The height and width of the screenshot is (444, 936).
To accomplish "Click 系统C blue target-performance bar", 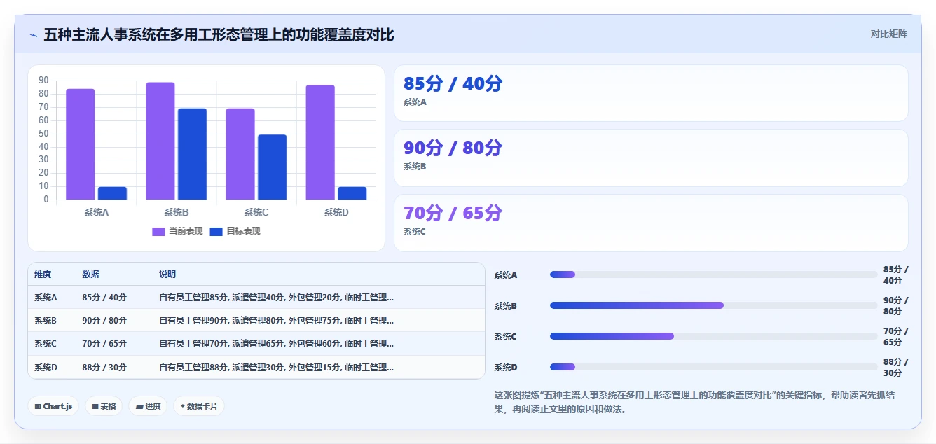I will (x=272, y=167).
